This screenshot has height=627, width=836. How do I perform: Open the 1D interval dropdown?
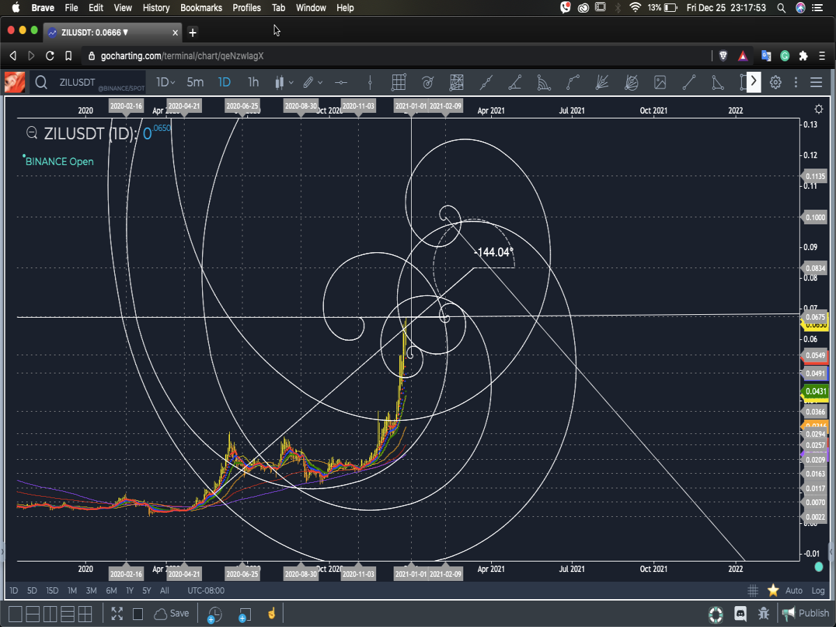pos(166,82)
